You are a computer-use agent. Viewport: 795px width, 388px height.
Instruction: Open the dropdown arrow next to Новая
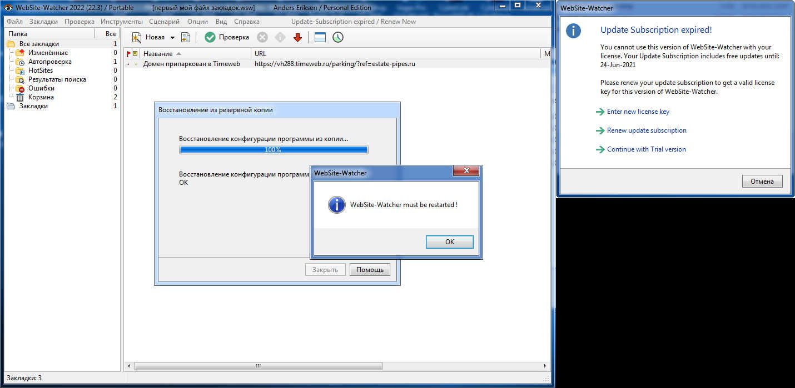(172, 38)
